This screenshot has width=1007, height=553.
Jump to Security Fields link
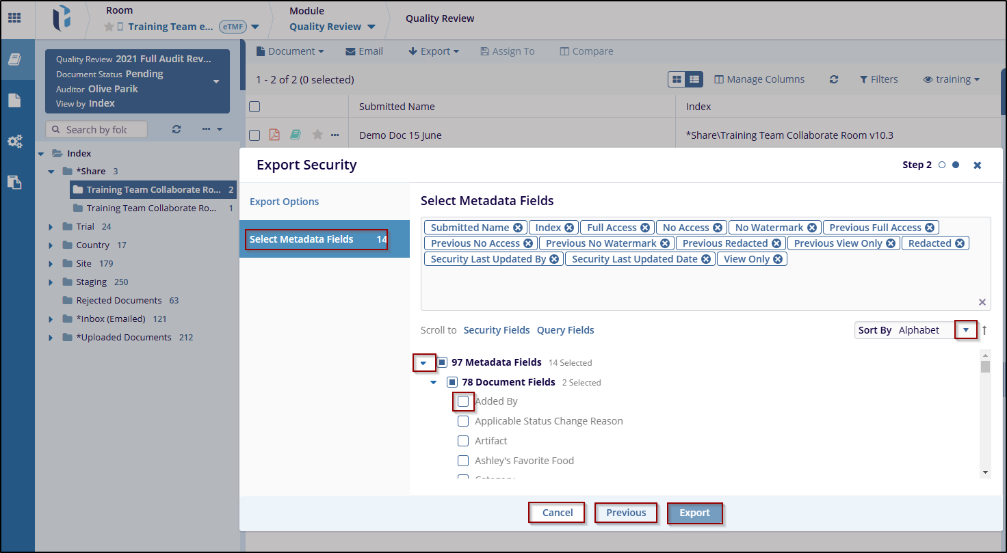pos(496,330)
